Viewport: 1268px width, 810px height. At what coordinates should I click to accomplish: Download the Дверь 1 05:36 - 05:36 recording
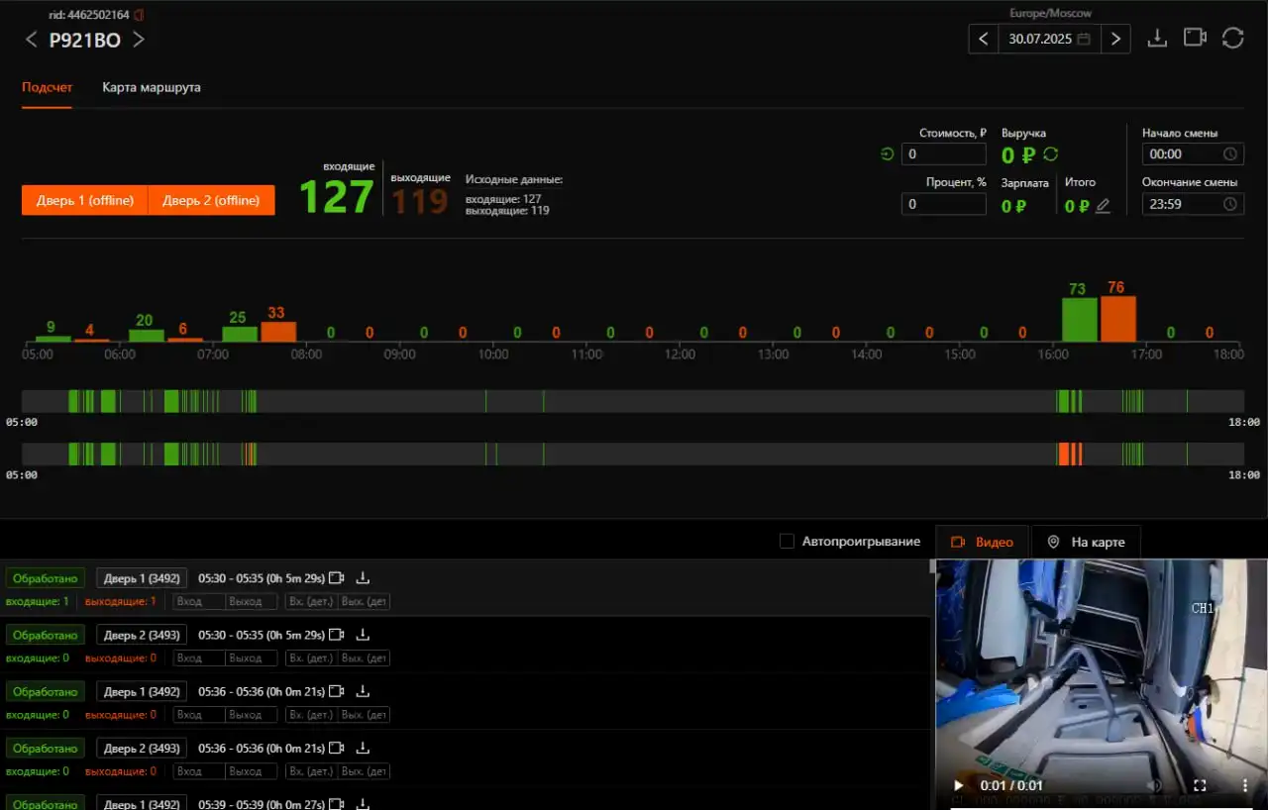click(x=363, y=691)
